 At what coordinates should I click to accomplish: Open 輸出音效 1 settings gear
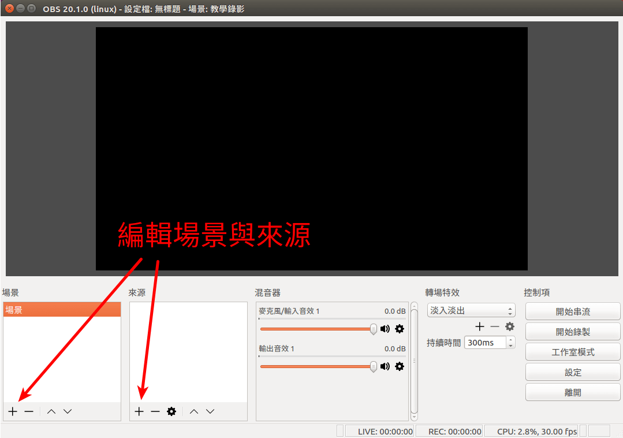click(400, 366)
